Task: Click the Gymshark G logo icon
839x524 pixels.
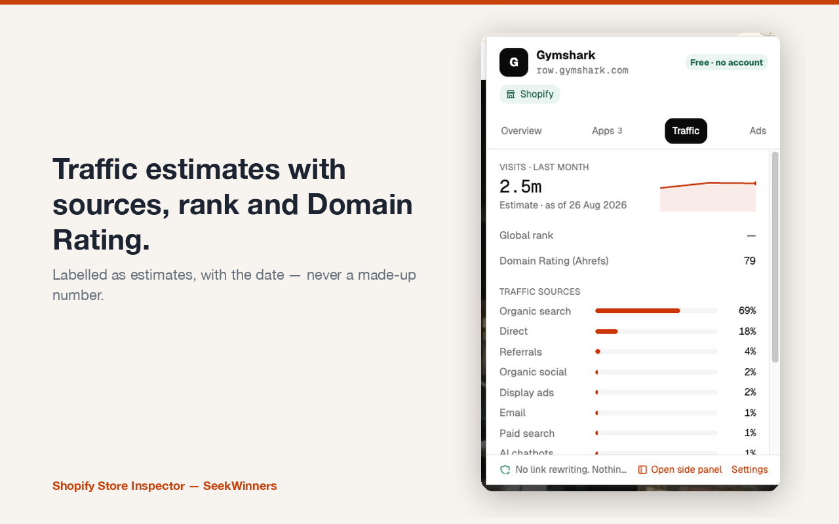Action: pyautogui.click(x=514, y=62)
